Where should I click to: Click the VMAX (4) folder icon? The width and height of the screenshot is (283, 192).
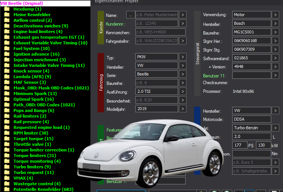coord(7,178)
